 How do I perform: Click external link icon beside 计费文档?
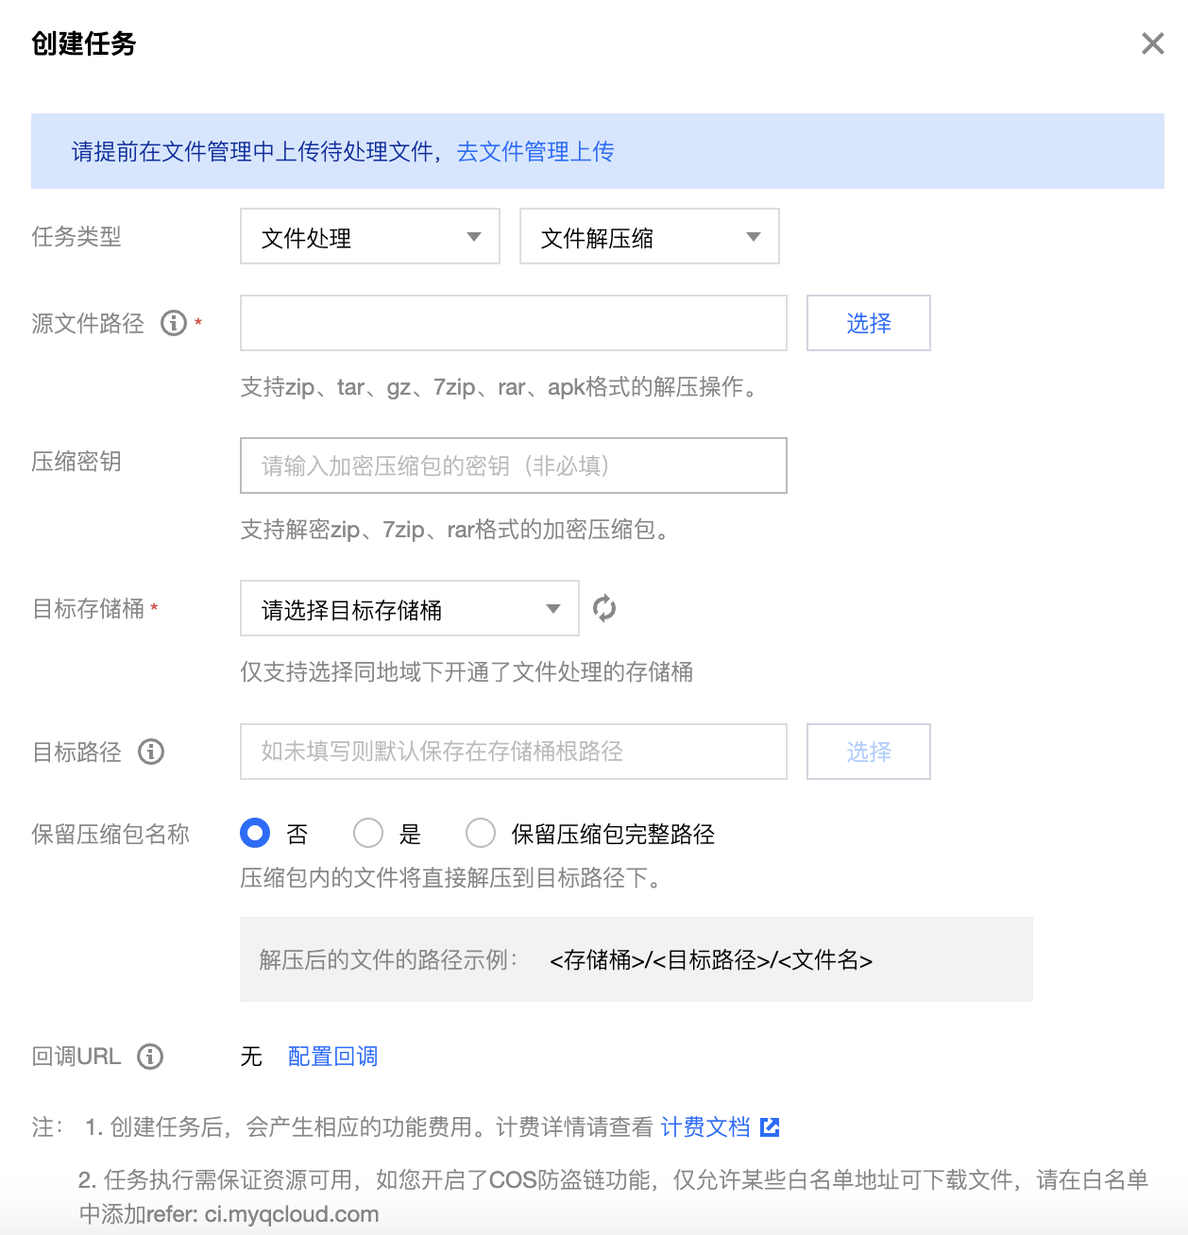coord(770,1126)
